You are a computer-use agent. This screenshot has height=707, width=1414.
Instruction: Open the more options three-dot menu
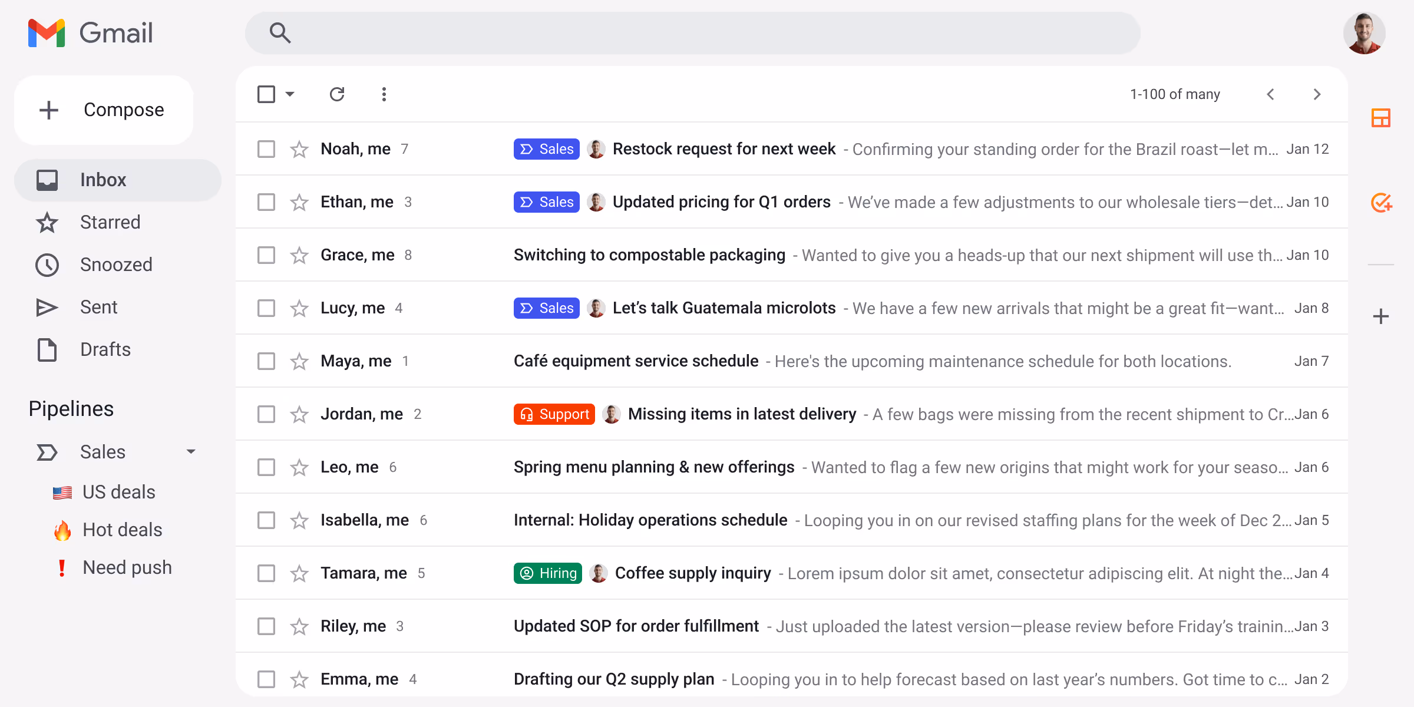[384, 94]
